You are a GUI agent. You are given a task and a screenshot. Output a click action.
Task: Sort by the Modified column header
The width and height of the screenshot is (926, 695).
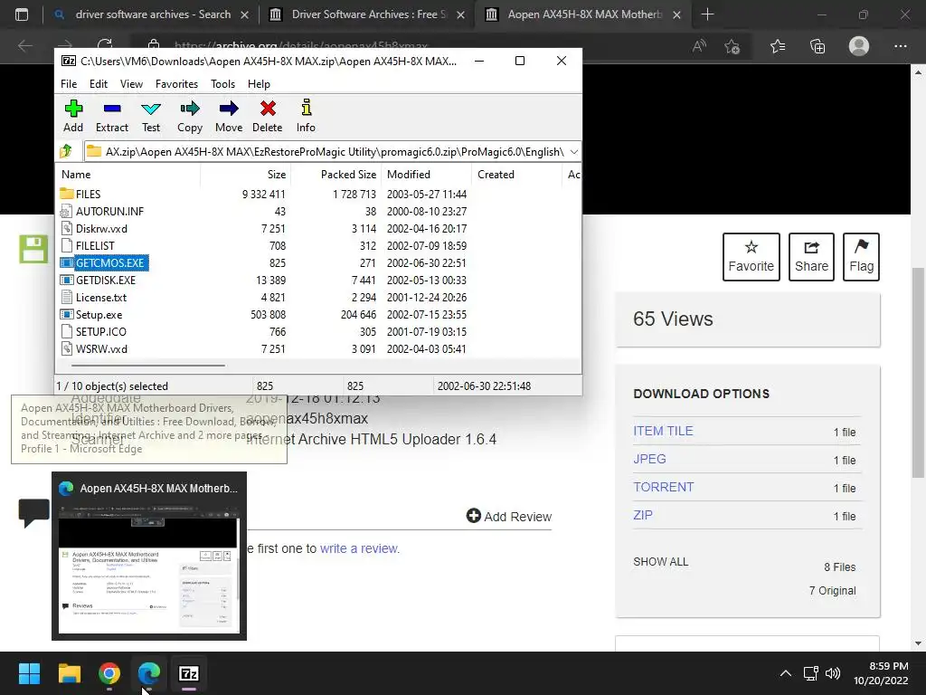pos(427,175)
